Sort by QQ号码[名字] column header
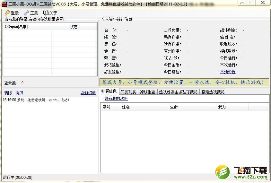The width and height of the screenshot is (271, 183). pos(27,27)
